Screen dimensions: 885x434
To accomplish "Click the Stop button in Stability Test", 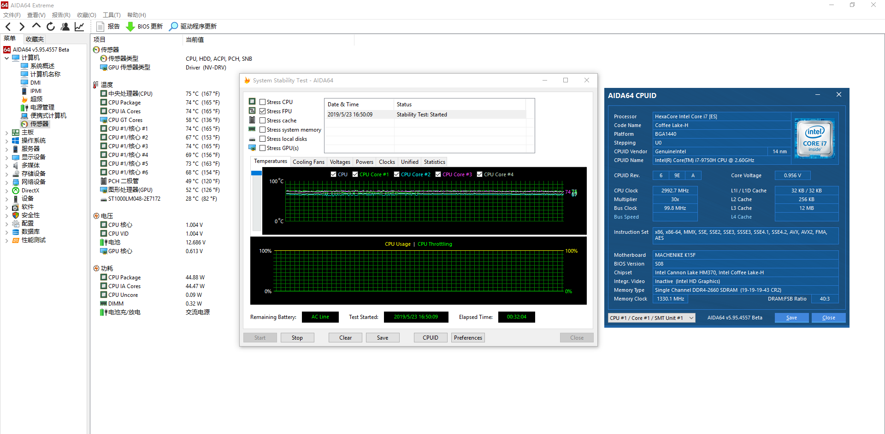I will pyautogui.click(x=297, y=338).
